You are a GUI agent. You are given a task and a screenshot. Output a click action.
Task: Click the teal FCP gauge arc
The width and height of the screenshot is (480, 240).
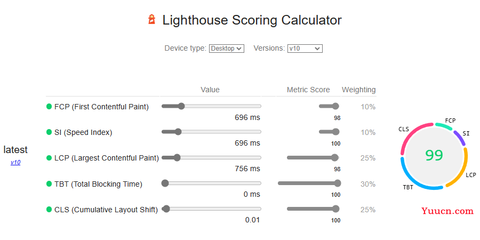point(444,126)
